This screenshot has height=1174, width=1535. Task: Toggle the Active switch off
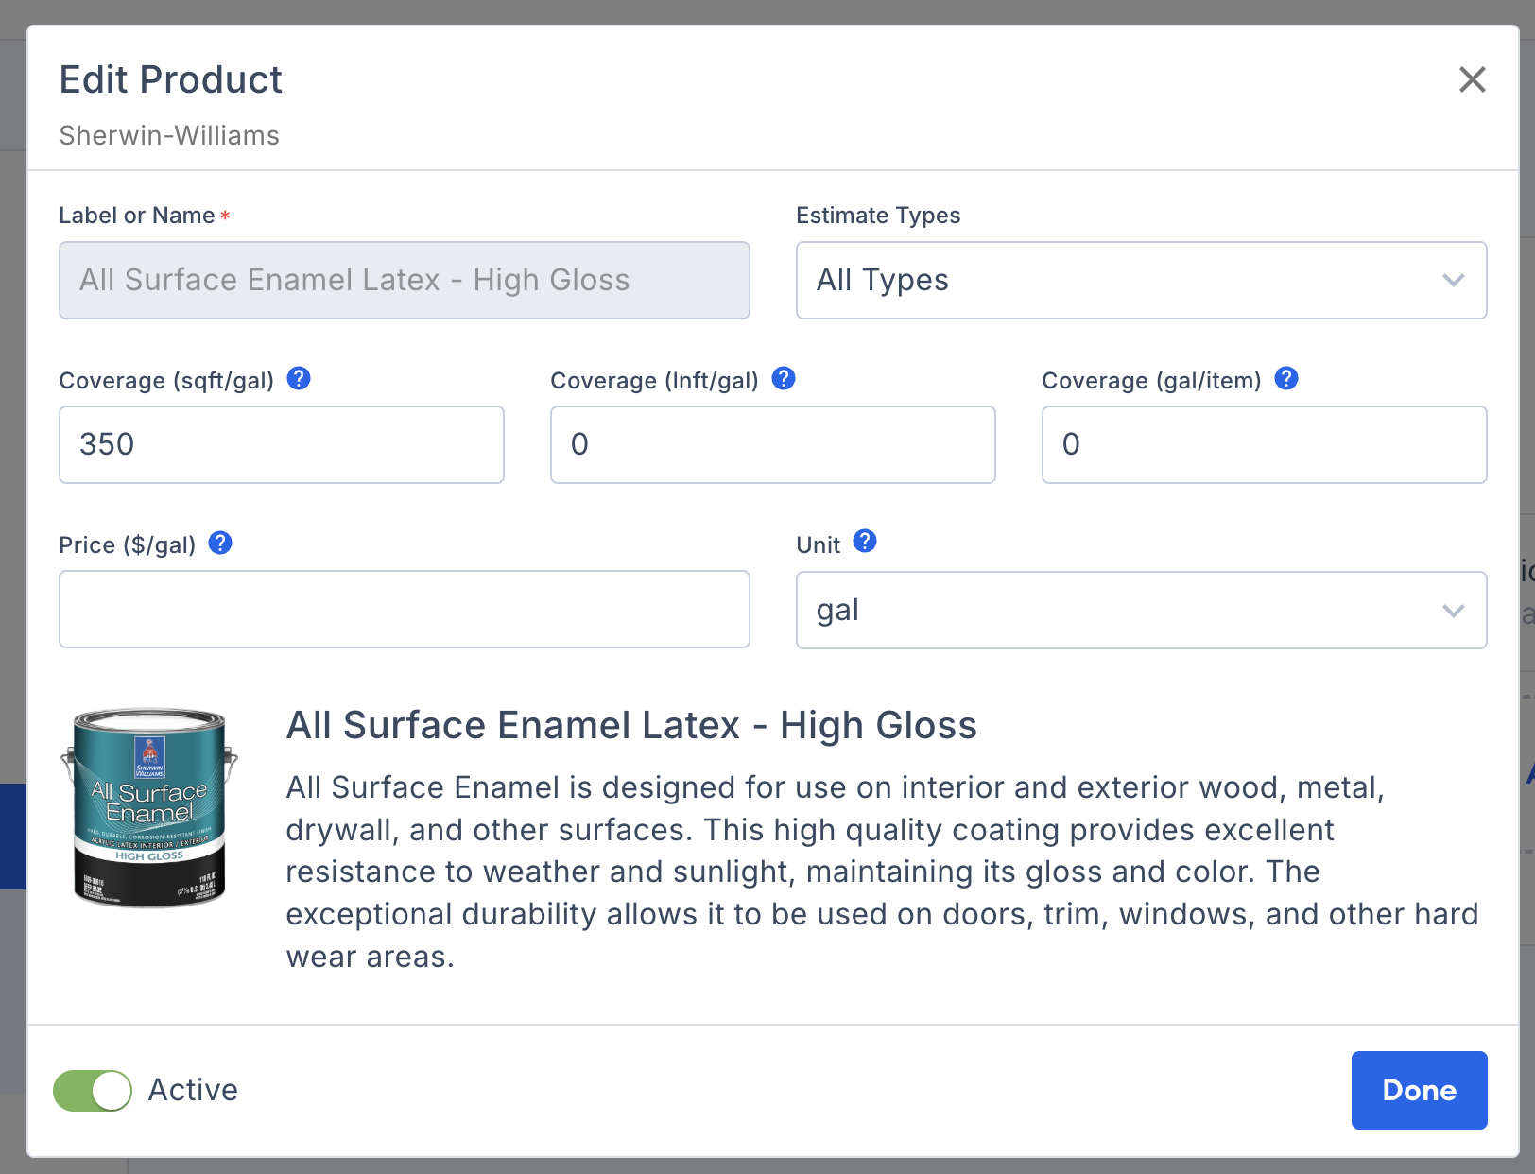[93, 1090]
